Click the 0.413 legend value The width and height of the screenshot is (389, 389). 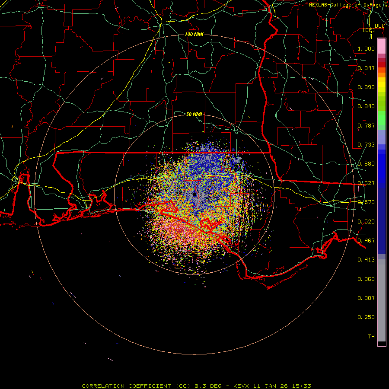click(x=366, y=260)
